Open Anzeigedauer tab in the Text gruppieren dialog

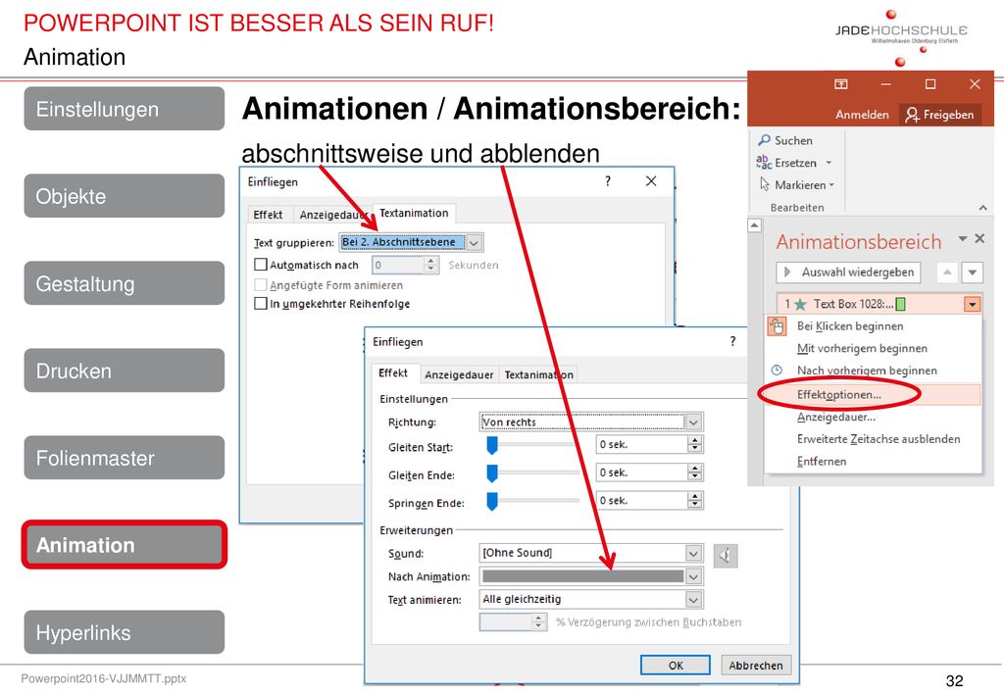(x=332, y=215)
